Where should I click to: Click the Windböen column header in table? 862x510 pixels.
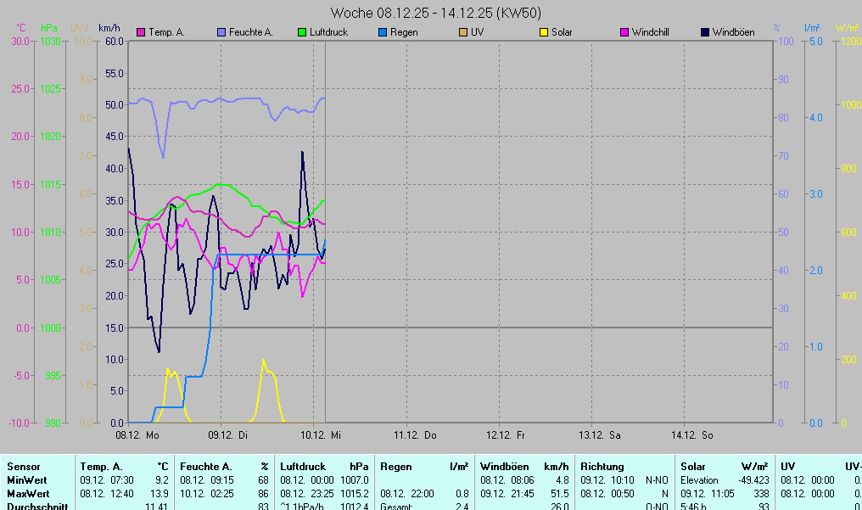[x=504, y=467]
